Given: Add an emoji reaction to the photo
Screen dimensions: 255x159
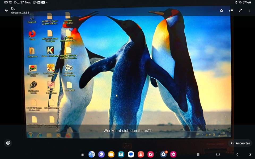Looking at the screenshot, I should [8, 143].
